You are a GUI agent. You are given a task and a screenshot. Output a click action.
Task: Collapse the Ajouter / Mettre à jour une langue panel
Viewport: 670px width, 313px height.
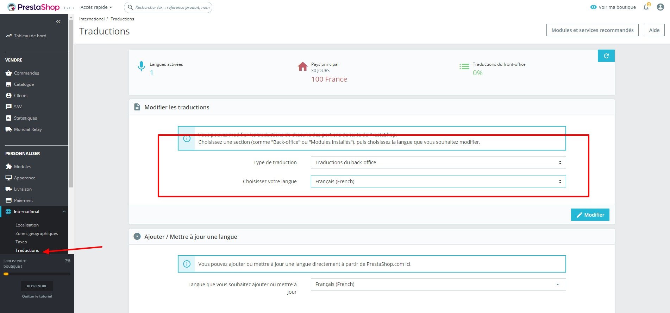click(x=137, y=237)
